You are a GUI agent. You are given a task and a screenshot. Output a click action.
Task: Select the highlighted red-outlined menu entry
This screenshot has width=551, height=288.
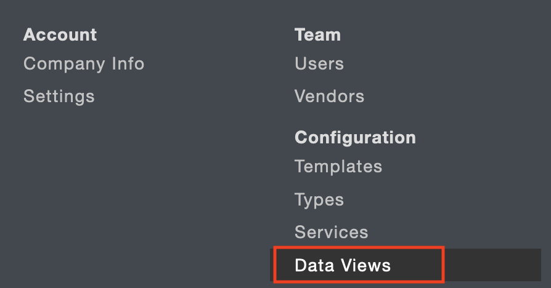tap(343, 265)
